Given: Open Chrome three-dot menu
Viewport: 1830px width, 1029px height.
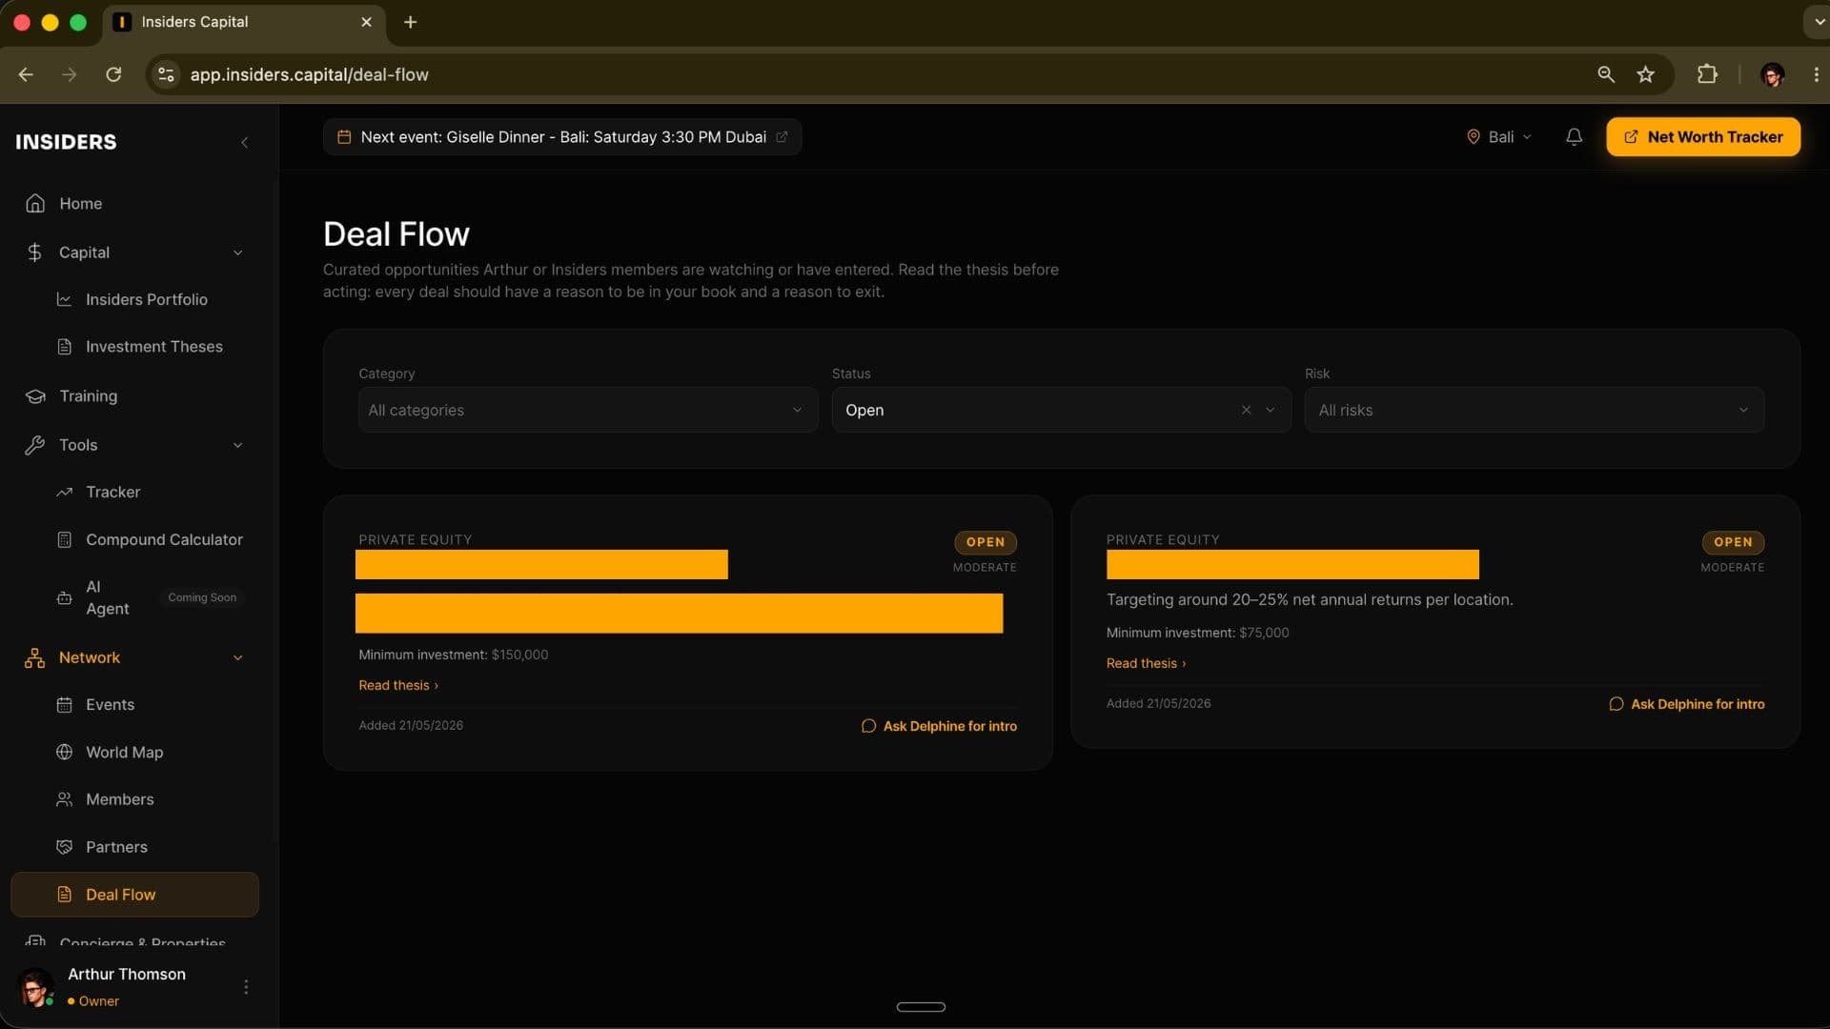Looking at the screenshot, I should (1816, 74).
